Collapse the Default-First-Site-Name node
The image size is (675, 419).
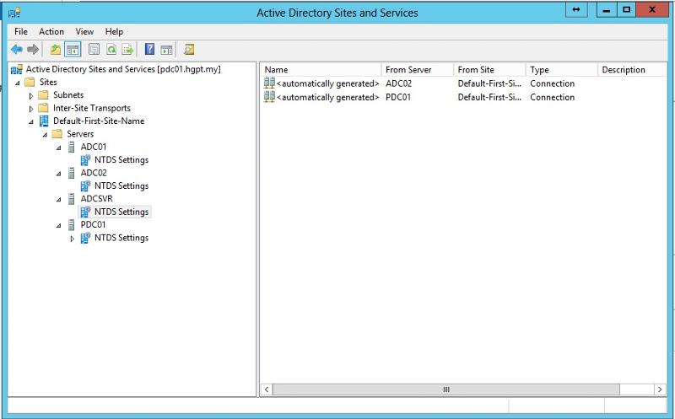click(31, 121)
